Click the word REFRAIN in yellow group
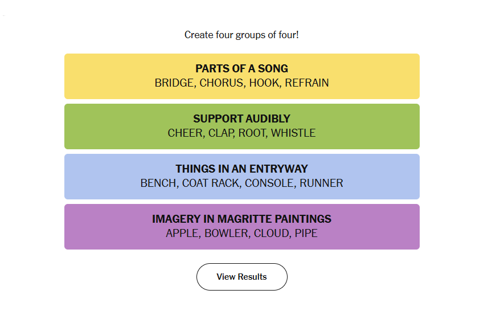 tap(307, 83)
